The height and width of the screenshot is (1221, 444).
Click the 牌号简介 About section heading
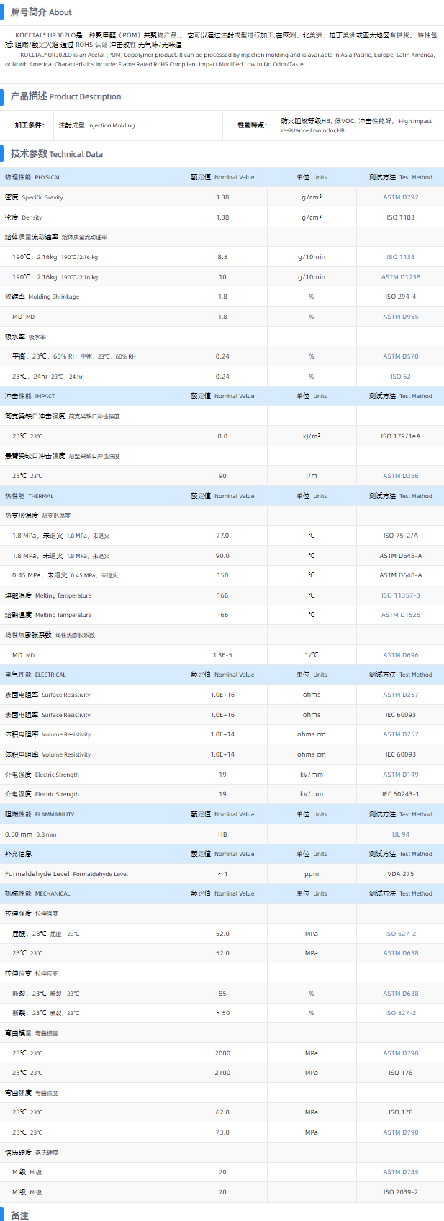41,12
